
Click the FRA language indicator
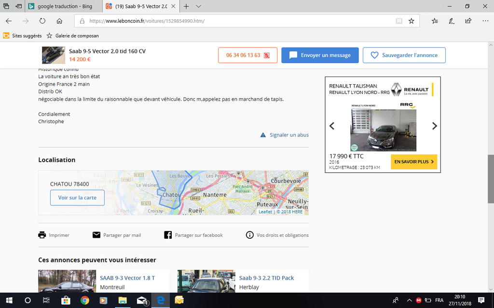pyautogui.click(x=439, y=300)
